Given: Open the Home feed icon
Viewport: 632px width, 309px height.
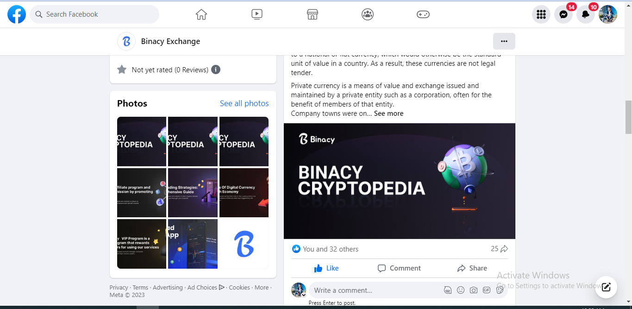Looking at the screenshot, I should (x=201, y=14).
